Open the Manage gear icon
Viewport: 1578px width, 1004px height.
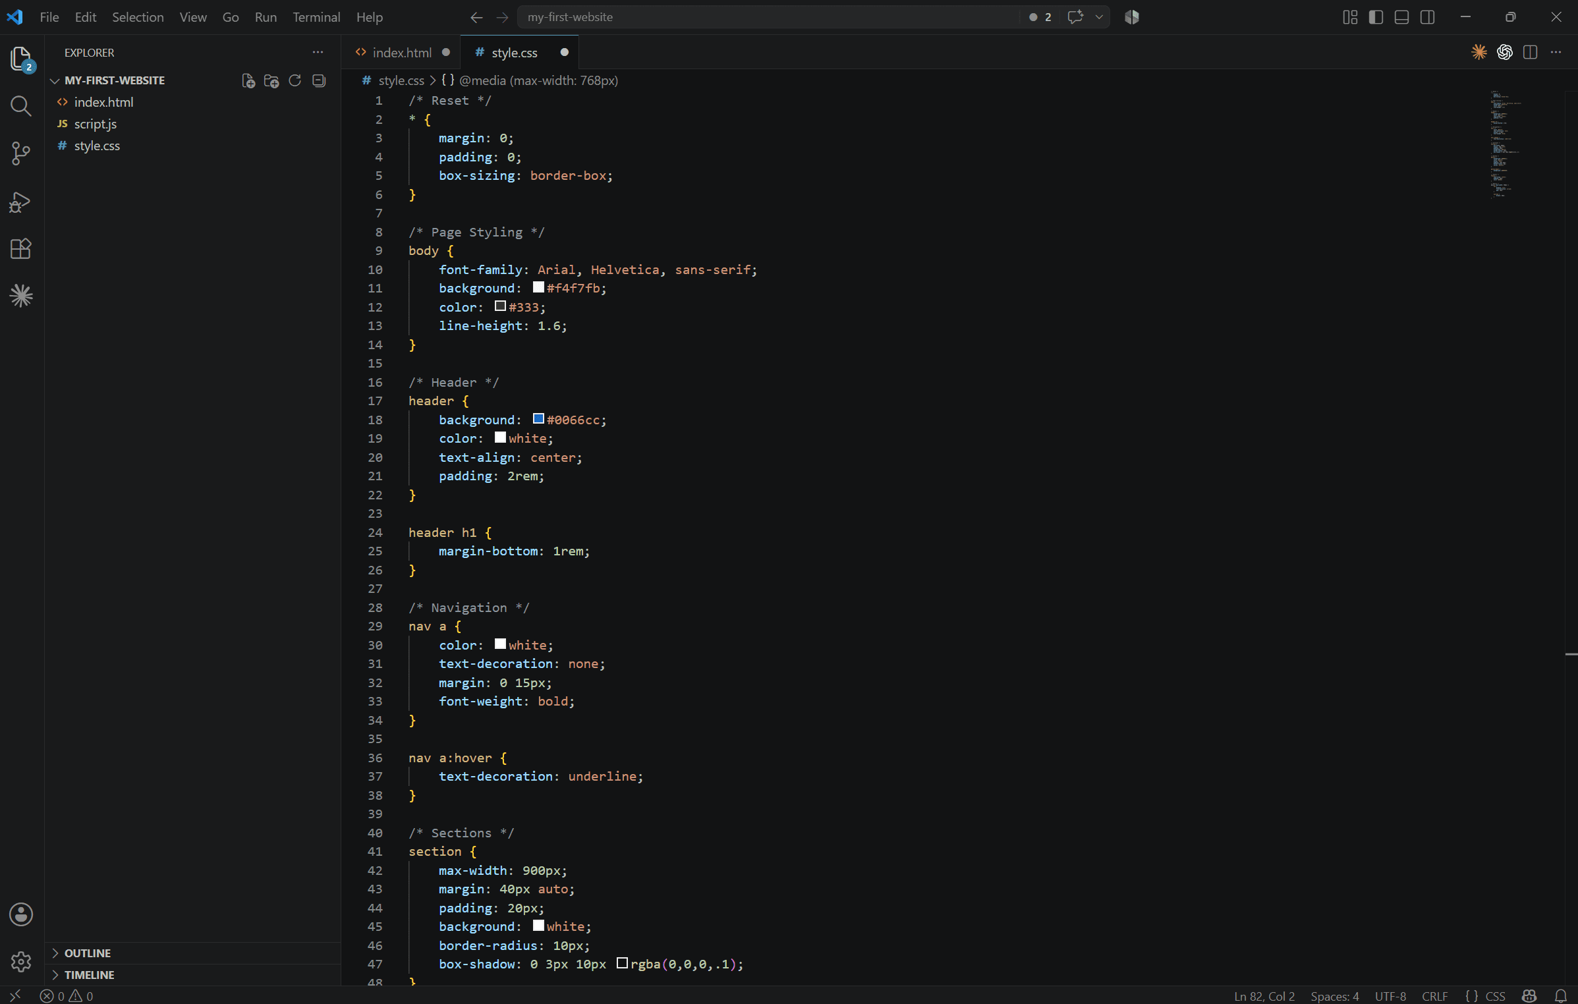point(21,961)
